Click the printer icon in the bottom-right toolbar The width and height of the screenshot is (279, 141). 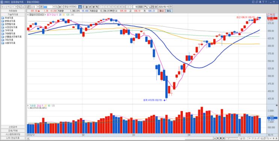(x=265, y=138)
